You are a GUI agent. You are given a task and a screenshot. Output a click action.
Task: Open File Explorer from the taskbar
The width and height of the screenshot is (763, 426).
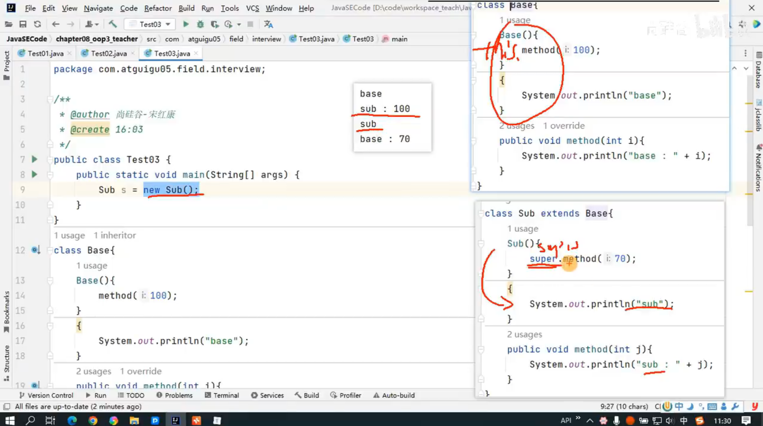pos(134,420)
